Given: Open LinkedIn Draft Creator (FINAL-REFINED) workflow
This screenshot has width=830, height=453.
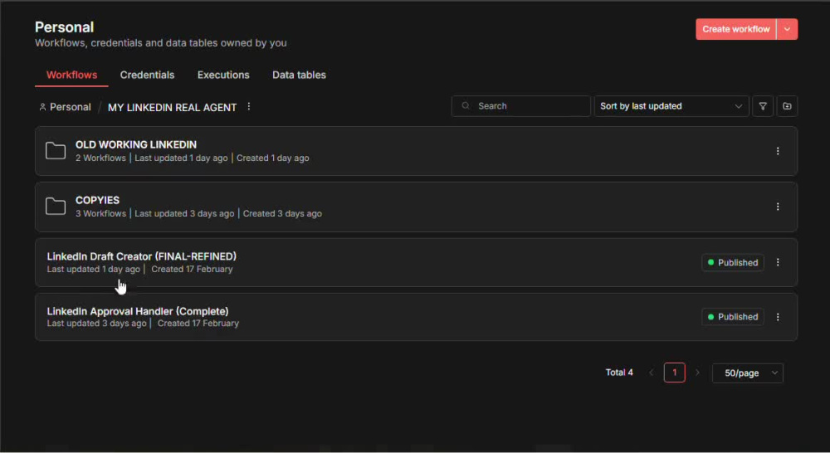Looking at the screenshot, I should (x=141, y=256).
